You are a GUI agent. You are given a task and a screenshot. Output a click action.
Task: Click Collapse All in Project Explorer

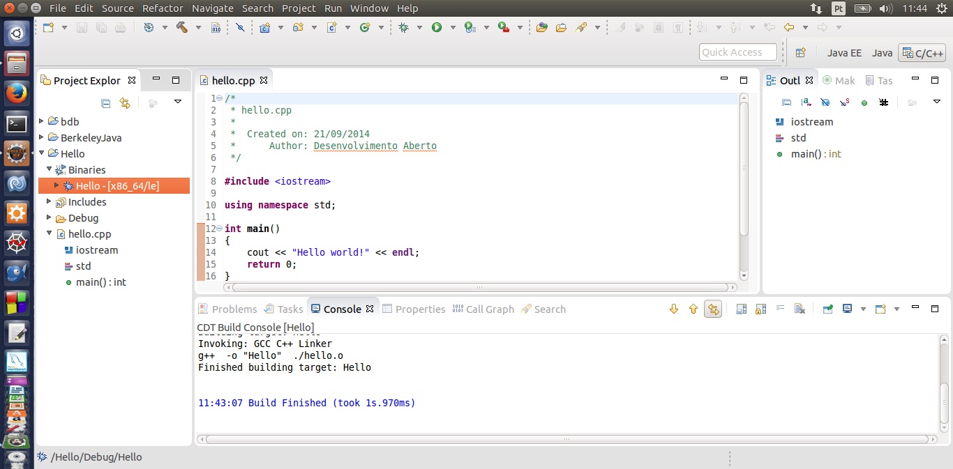pos(106,103)
